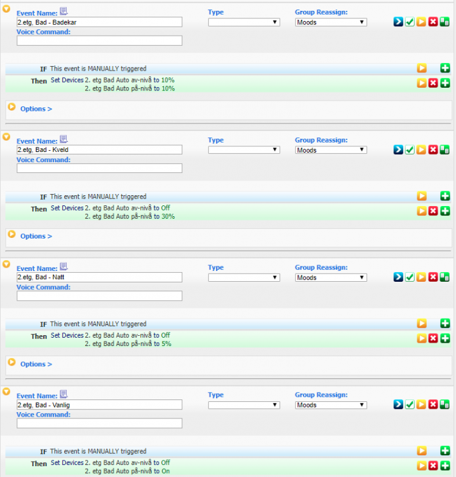The width and height of the screenshot is (456, 477).
Task: Click the Options > link under Badekar
Action: coord(36,109)
